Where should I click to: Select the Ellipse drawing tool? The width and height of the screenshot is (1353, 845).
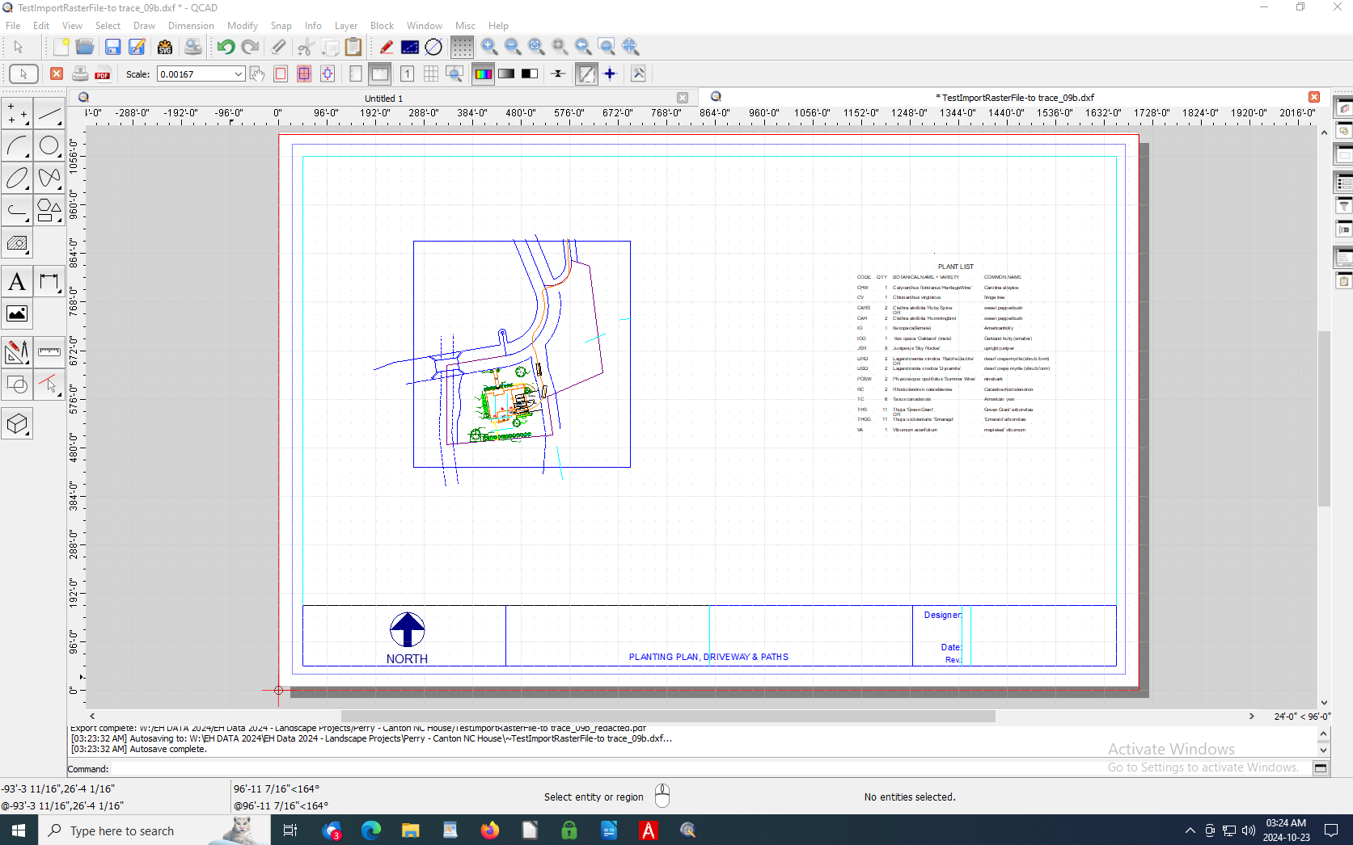tap(17, 178)
